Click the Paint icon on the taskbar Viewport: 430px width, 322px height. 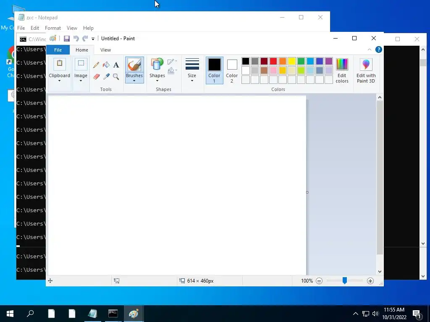click(134, 314)
